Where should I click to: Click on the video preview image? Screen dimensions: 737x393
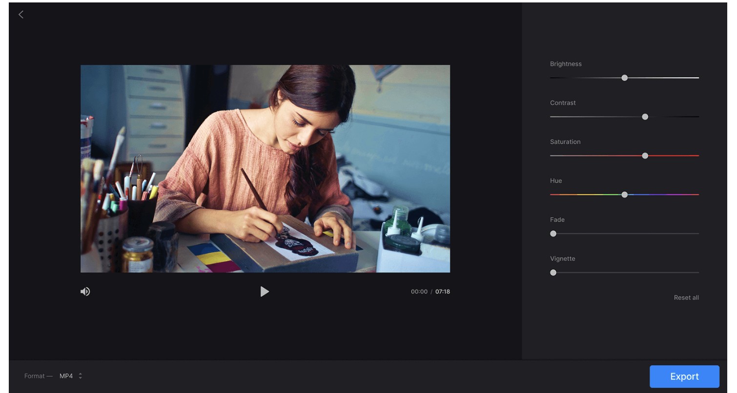[265, 169]
